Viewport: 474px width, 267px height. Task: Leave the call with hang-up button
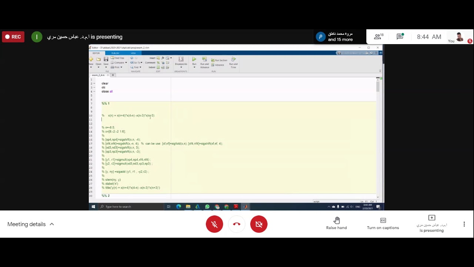[237, 224]
